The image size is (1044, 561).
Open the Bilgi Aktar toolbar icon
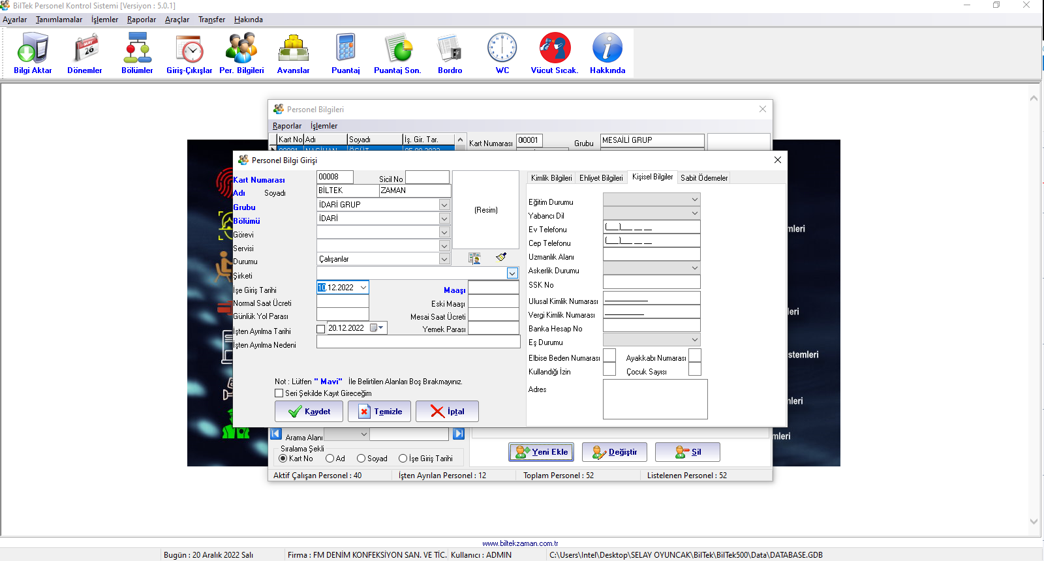pos(33,53)
